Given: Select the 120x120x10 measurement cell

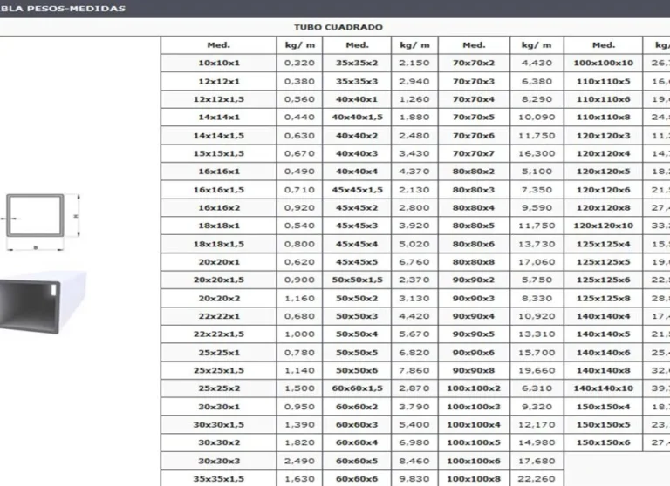Looking at the screenshot, I should pyautogui.click(x=603, y=226).
